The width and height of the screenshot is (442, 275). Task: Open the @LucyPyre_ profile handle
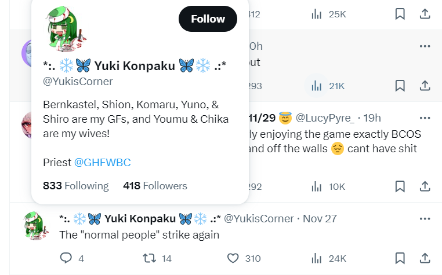pos(325,118)
